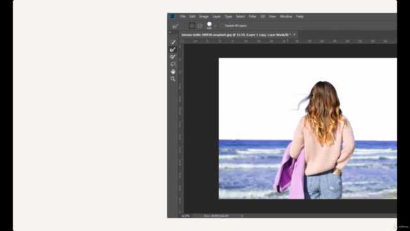Expand the brush options dropdown arrow
This screenshot has height=231, width=410.
[x=215, y=26]
